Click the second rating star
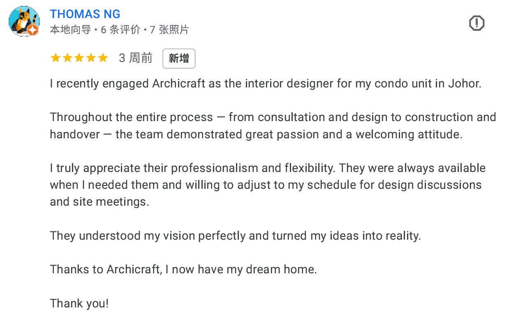509x316 pixels. (x=67, y=58)
